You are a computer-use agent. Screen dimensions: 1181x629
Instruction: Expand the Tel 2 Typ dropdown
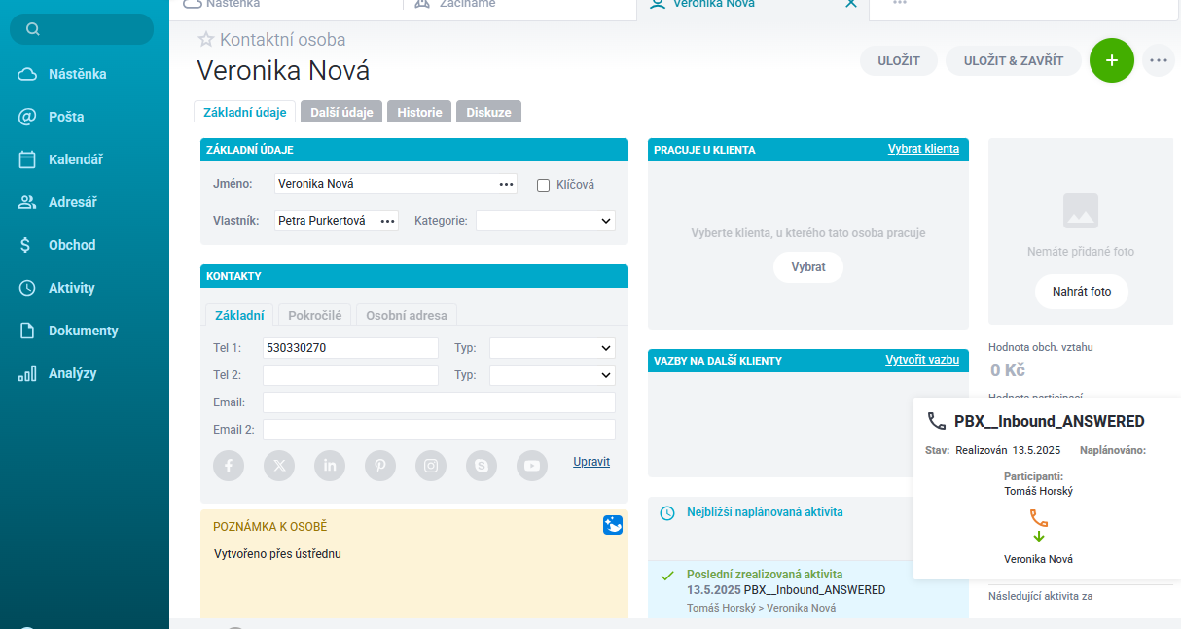552,375
